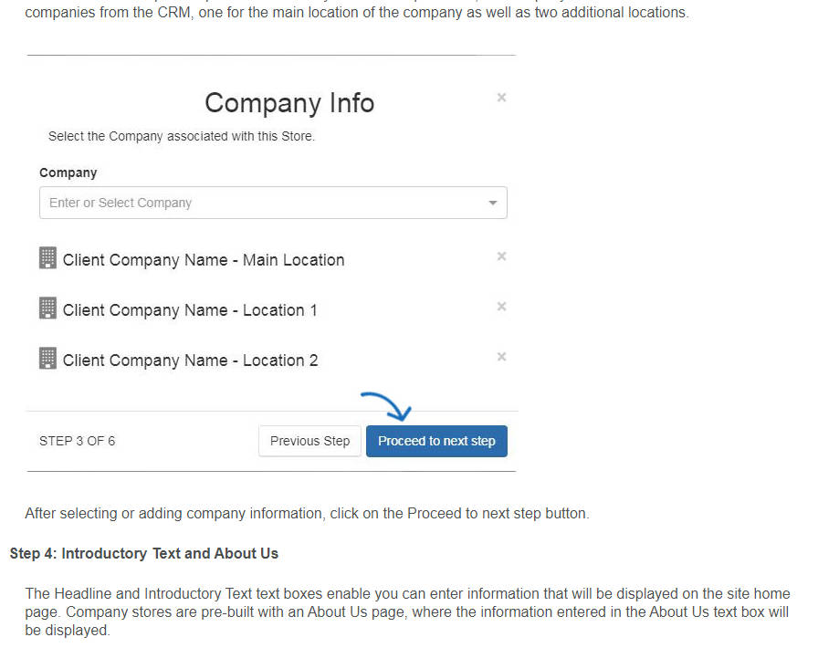Click the Company field label

tap(68, 172)
